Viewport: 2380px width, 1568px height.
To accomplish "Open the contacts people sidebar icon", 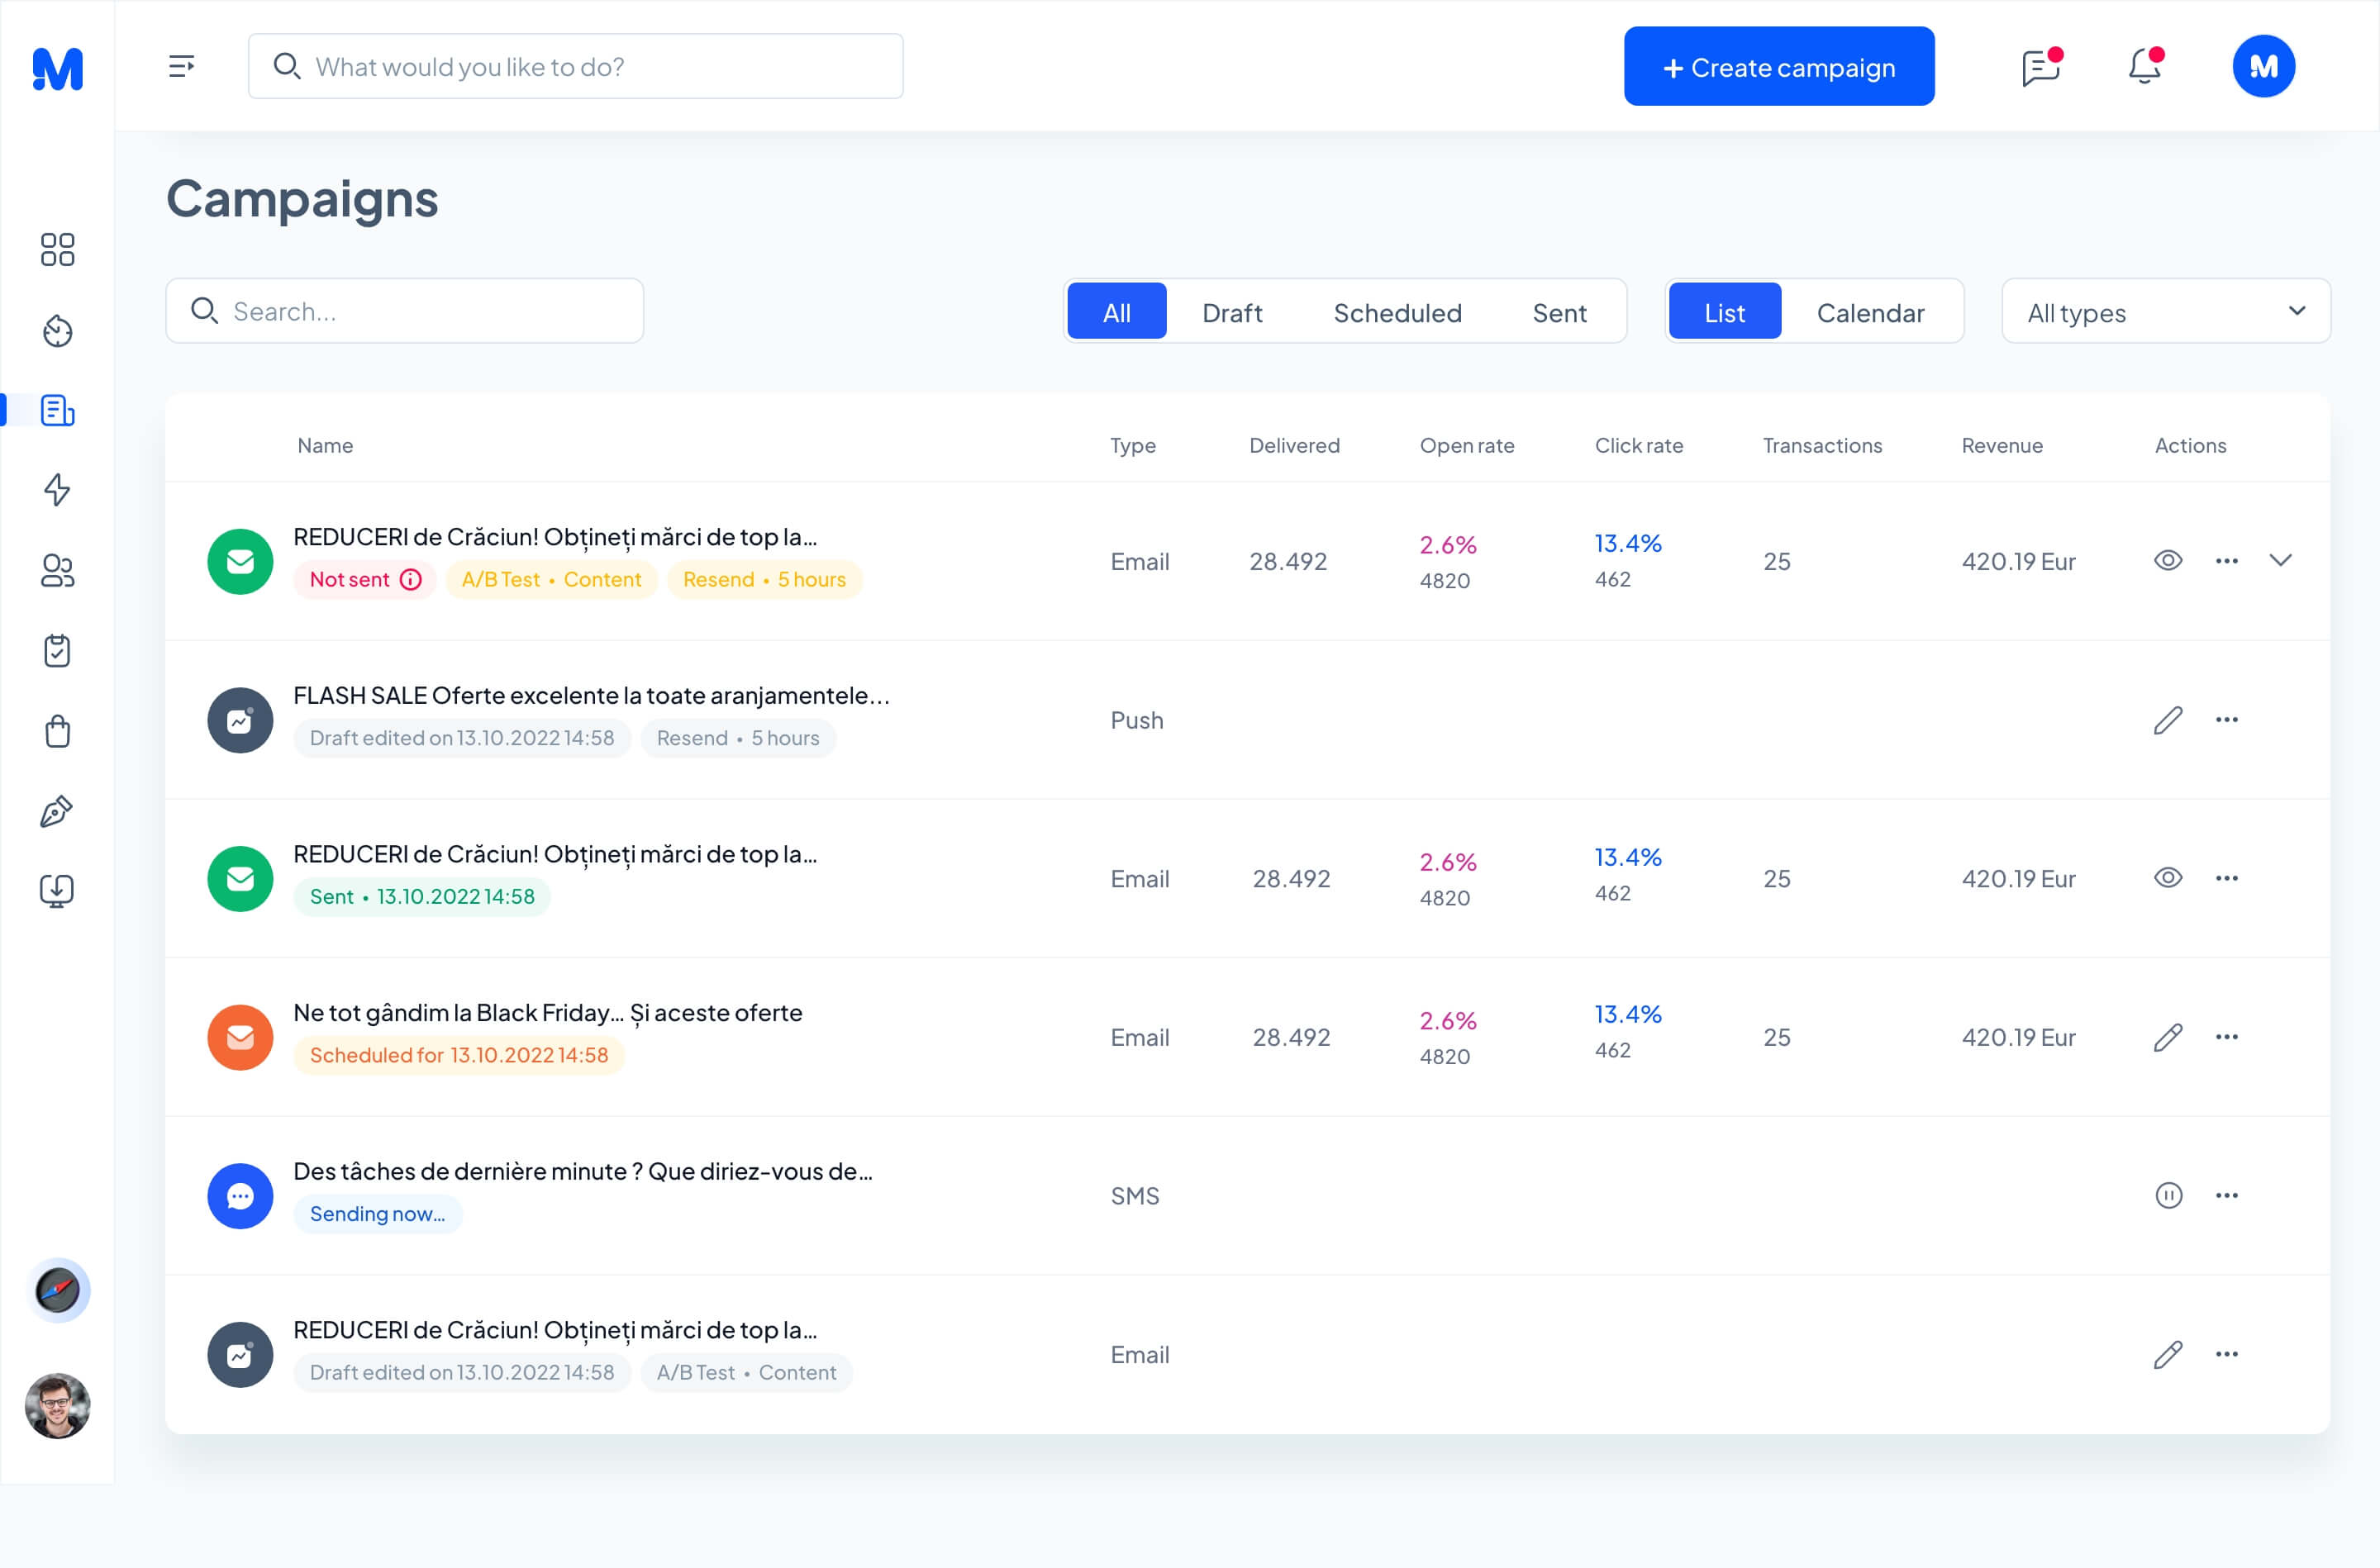I will click(x=57, y=570).
